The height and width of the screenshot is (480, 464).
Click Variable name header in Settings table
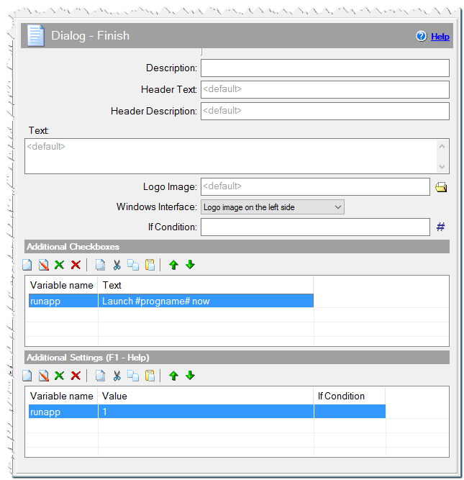62,396
